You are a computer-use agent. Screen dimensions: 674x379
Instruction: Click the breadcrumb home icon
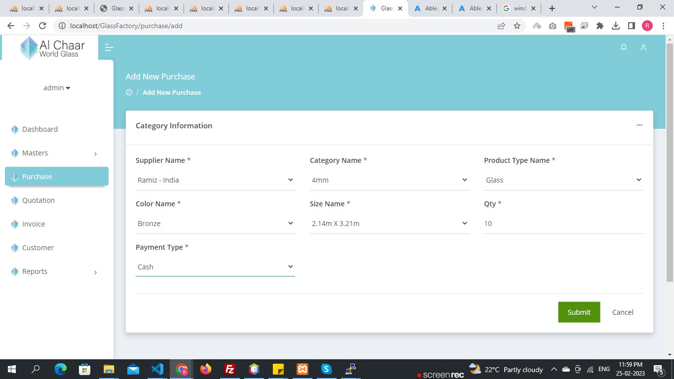point(129,92)
